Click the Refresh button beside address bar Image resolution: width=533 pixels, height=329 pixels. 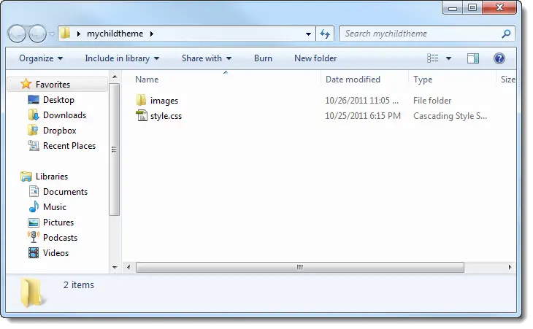click(x=325, y=34)
